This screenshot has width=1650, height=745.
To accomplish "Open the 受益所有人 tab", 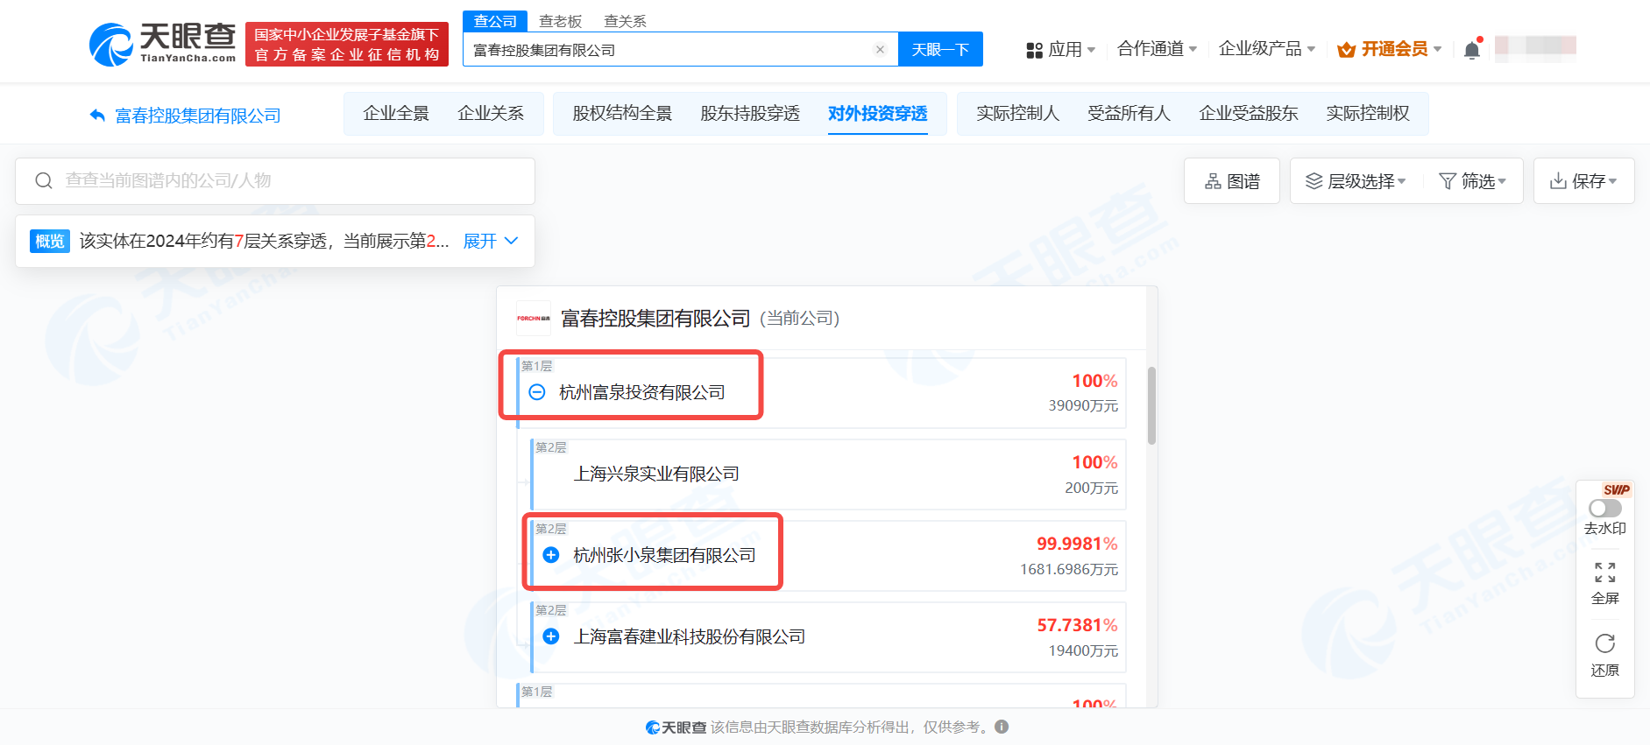I will [x=1130, y=114].
